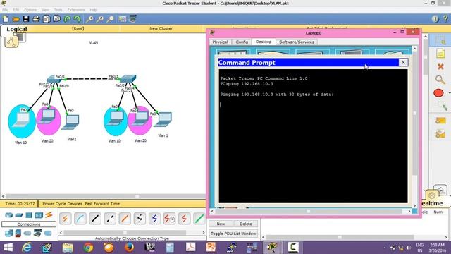Choose the Copper Straight-Through cable
The width and height of the screenshot is (451, 254).
tap(95, 219)
